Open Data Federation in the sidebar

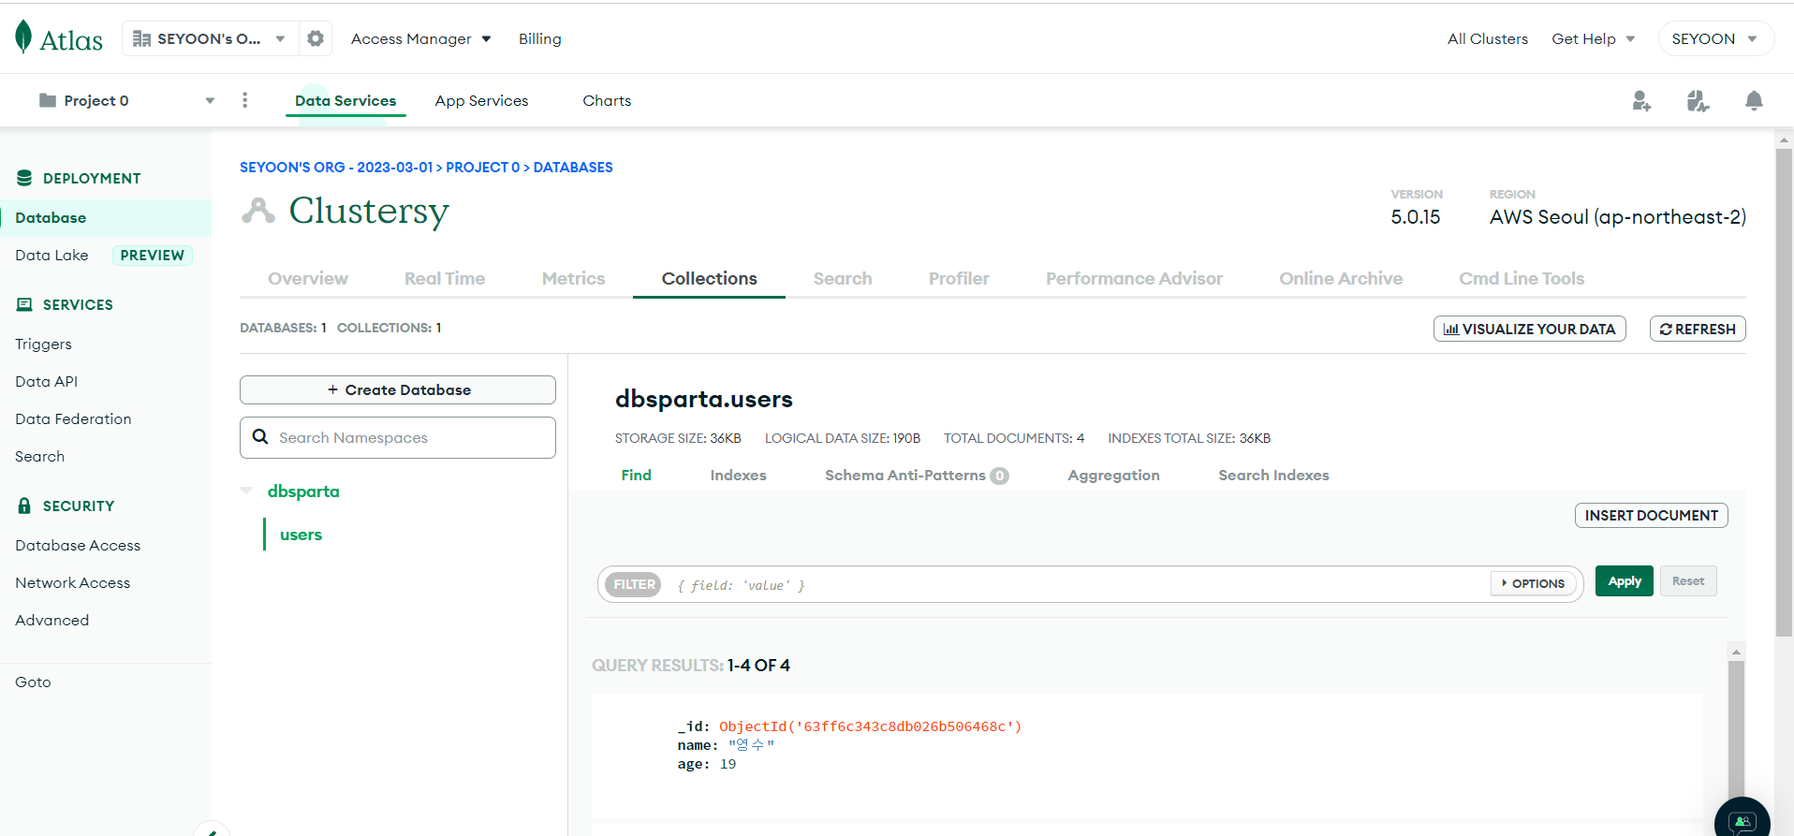[73, 418]
